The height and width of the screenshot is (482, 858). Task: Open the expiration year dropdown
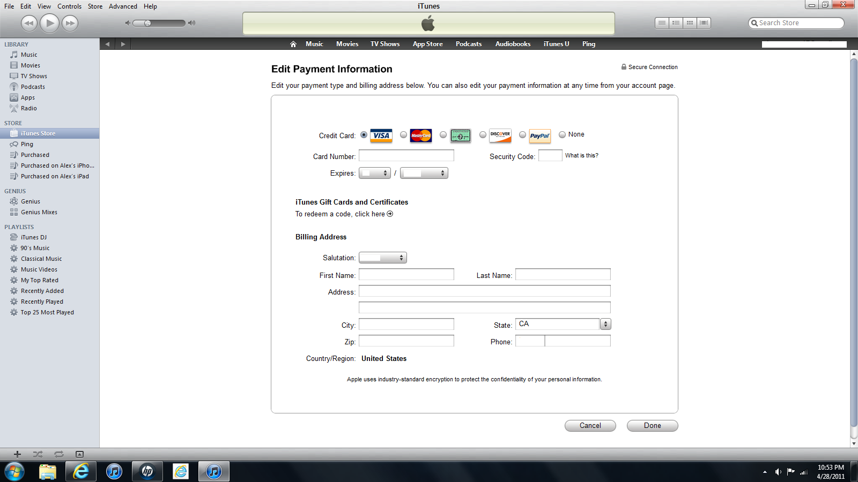point(424,173)
